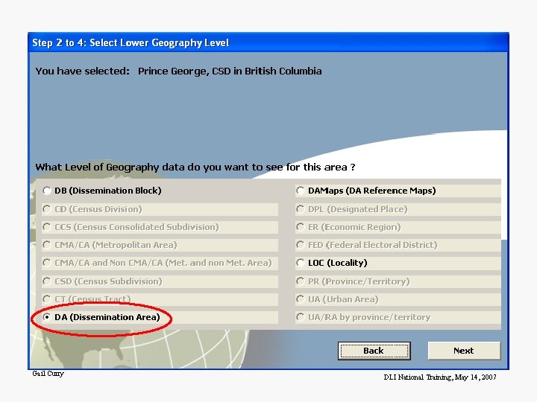
Task: Go forward with the Next button
Action: (x=464, y=351)
